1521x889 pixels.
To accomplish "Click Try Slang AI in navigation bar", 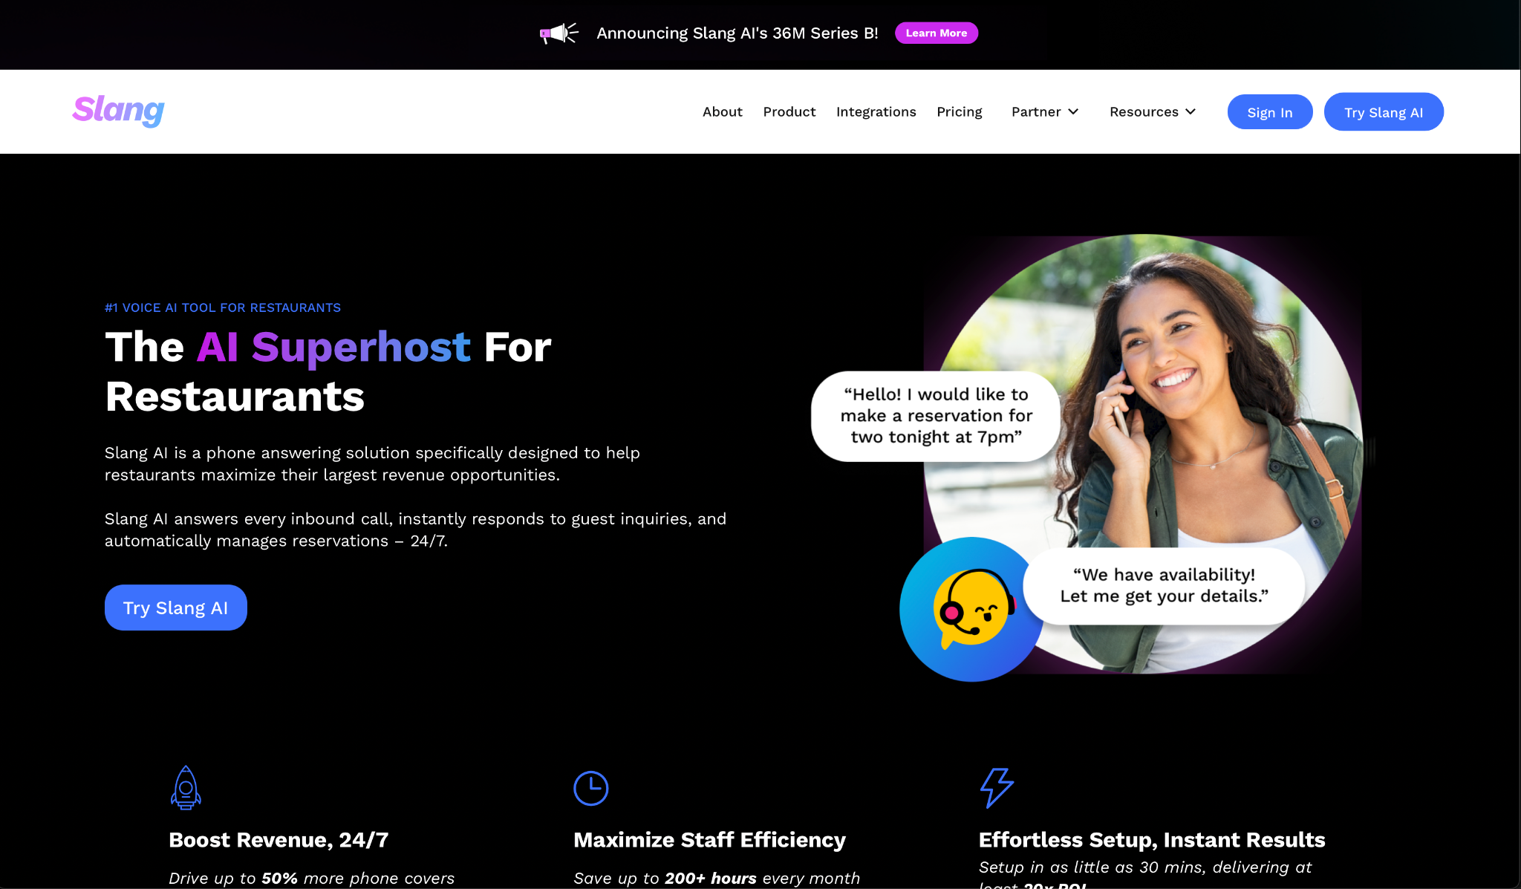I will [x=1383, y=112].
